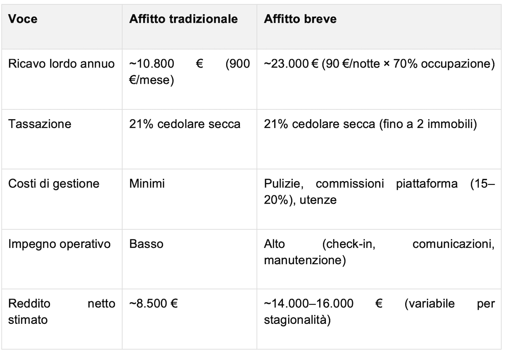This screenshot has height=355, width=505.
Task: Click the 'Pulizie, commissioni piattaforma' cell
Action: coord(380,199)
